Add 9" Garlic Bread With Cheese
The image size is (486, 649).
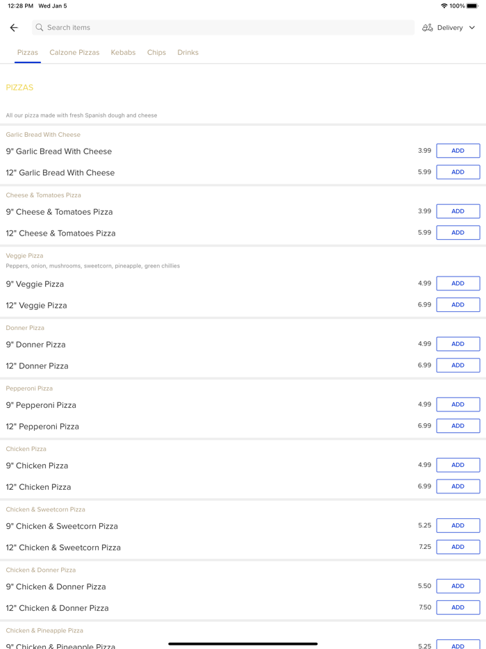coord(458,151)
